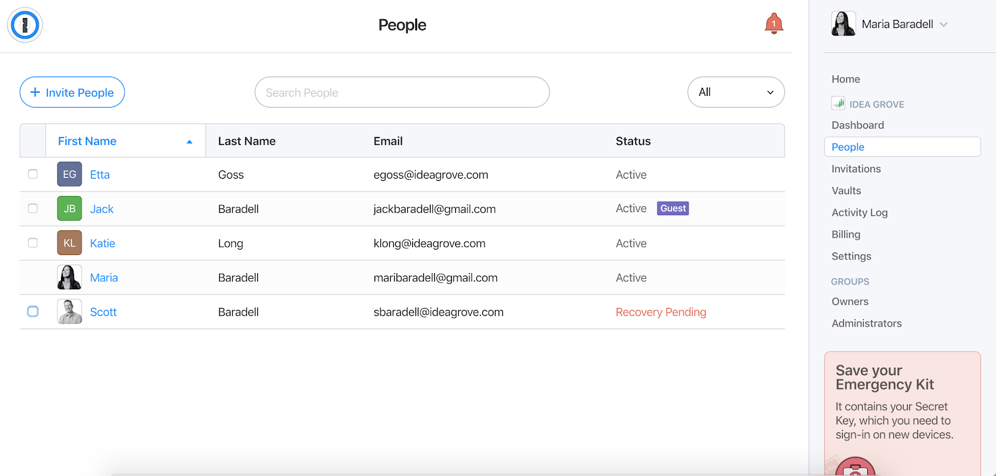The image size is (996, 476).
Task: Open the Owners group
Action: [850, 301]
